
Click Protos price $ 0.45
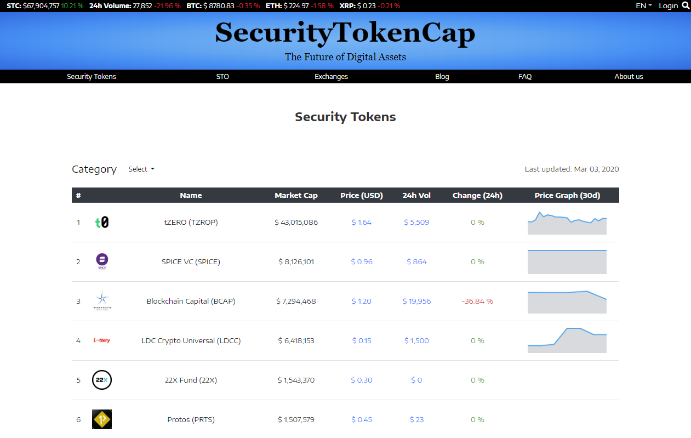[362, 419]
